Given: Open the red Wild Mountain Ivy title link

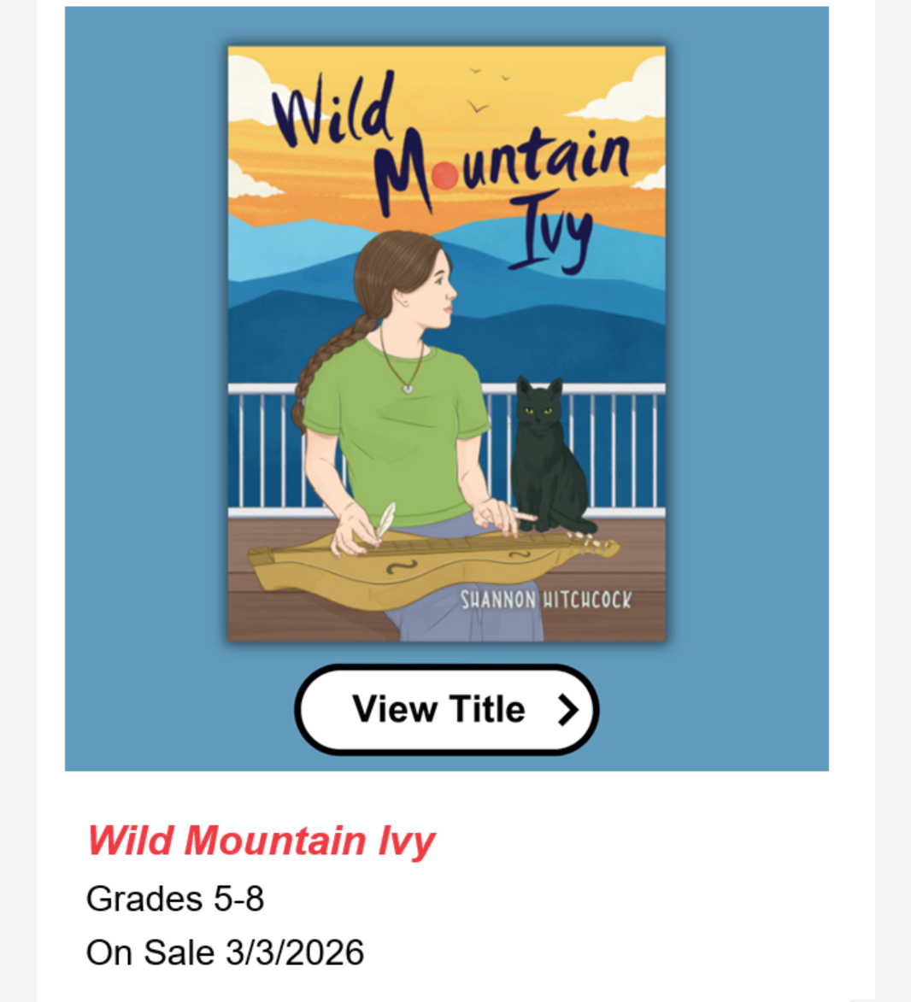Looking at the screenshot, I should pyautogui.click(x=261, y=841).
